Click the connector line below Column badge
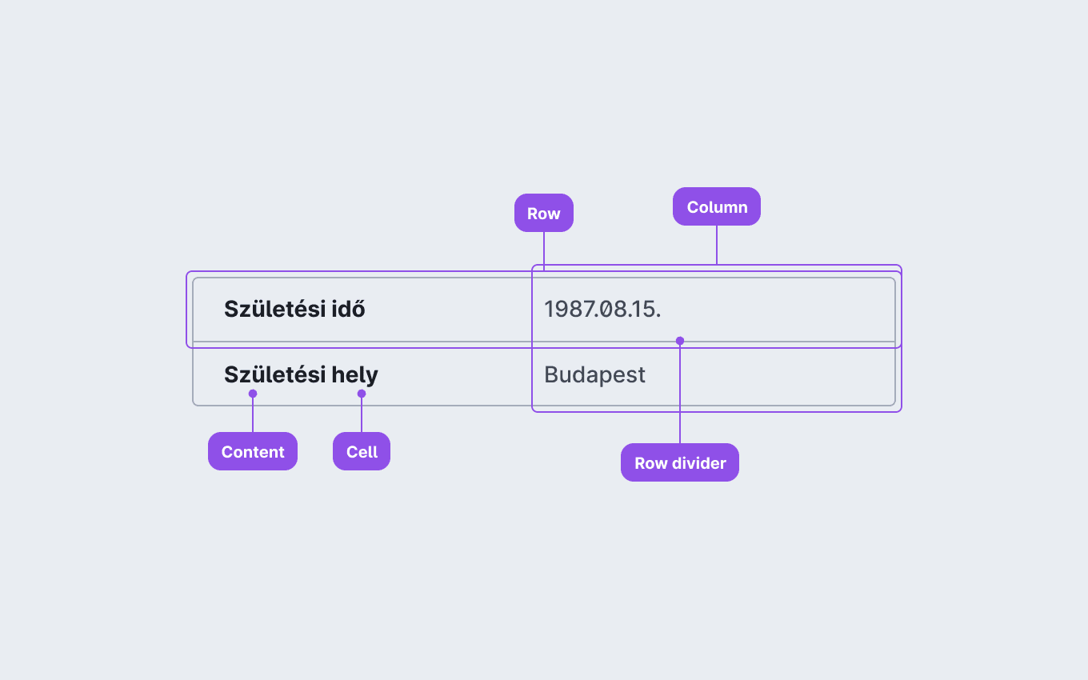 click(717, 245)
